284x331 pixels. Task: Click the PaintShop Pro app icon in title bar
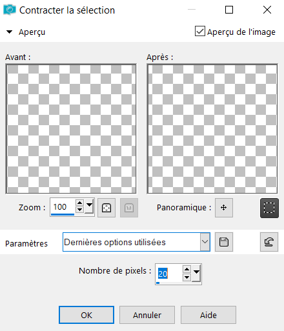tap(10, 10)
